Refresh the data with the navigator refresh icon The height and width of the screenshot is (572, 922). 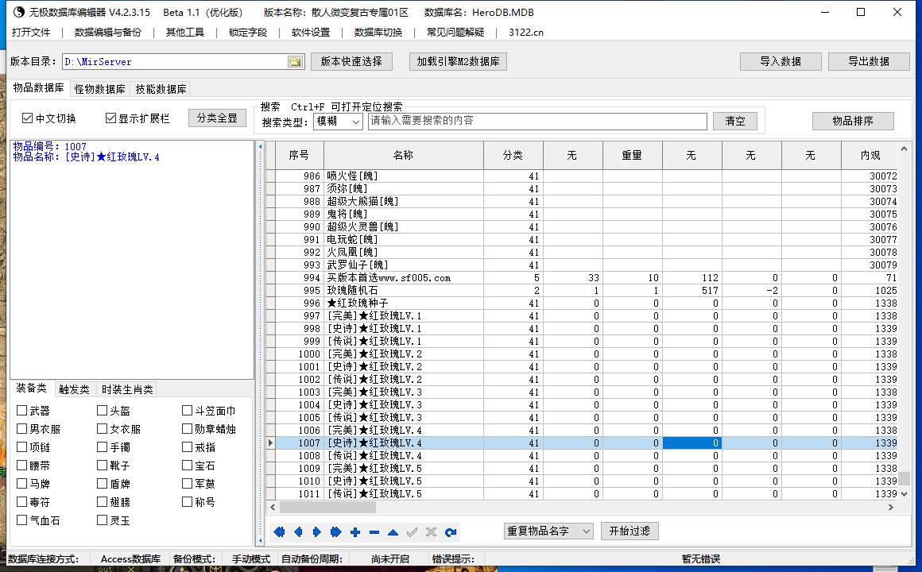click(451, 532)
